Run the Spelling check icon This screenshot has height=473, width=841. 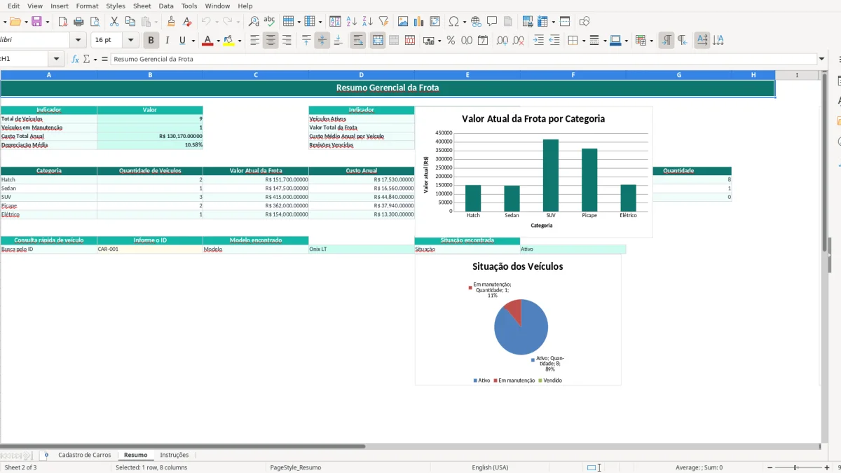coord(269,22)
